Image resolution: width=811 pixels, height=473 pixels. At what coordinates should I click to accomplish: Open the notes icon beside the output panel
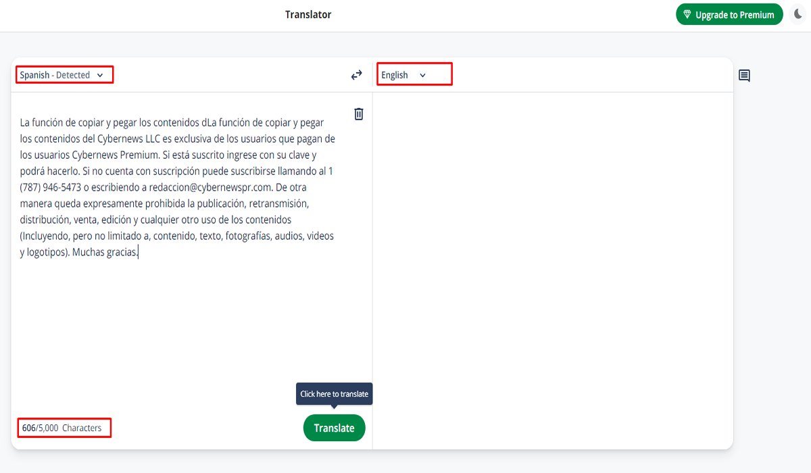tap(744, 76)
